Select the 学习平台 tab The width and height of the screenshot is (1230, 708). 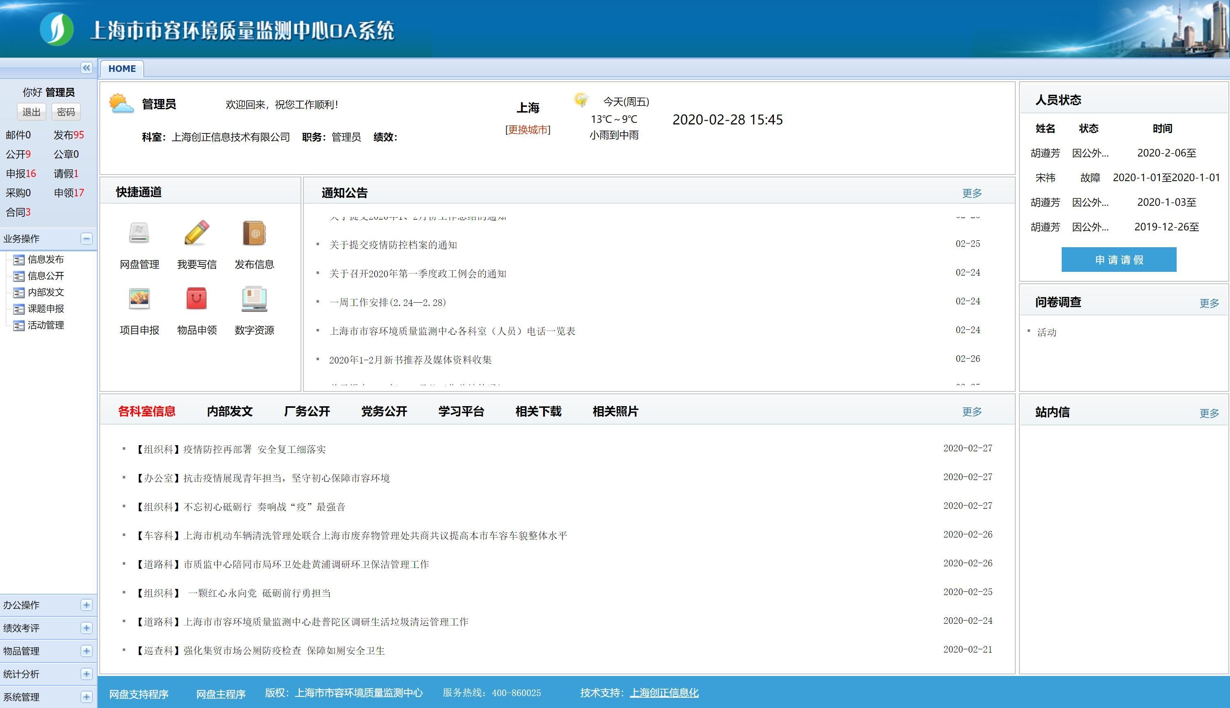[461, 411]
